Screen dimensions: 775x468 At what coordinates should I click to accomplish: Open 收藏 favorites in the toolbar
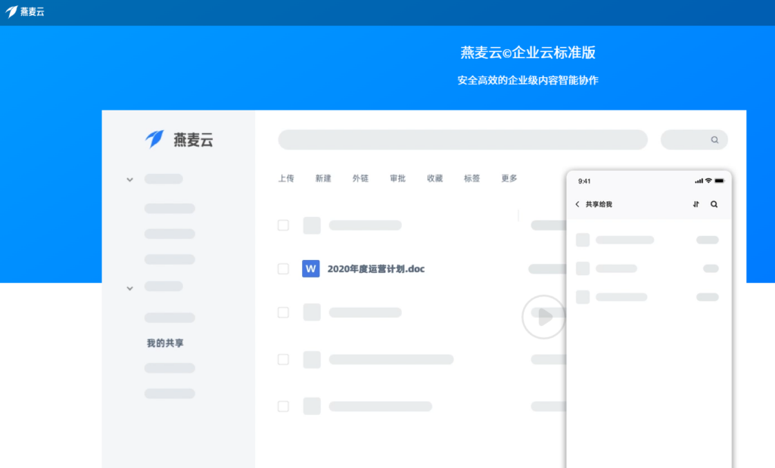[x=434, y=178]
